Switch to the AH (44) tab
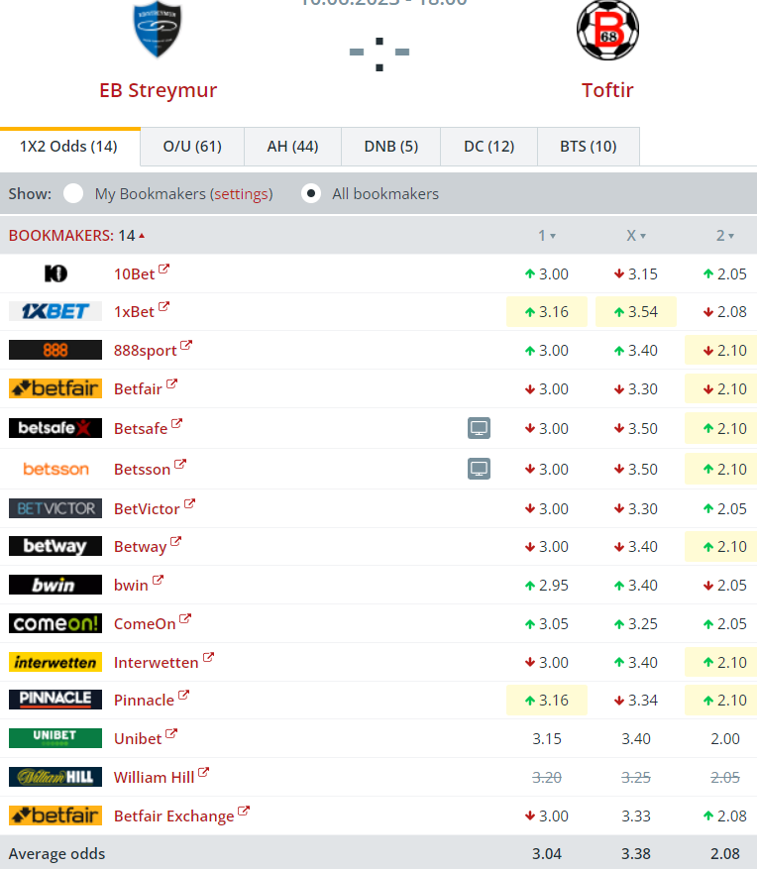 [x=292, y=147]
